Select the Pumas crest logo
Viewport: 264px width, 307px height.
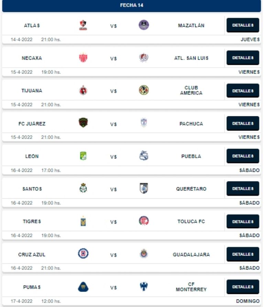pyautogui.click(x=83, y=287)
